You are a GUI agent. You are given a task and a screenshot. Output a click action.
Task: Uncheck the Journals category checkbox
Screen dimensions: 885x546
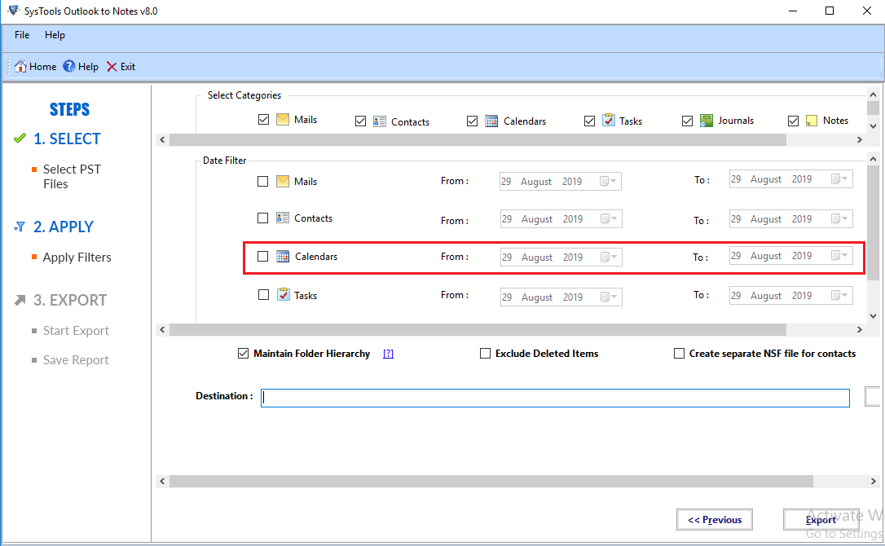[688, 121]
